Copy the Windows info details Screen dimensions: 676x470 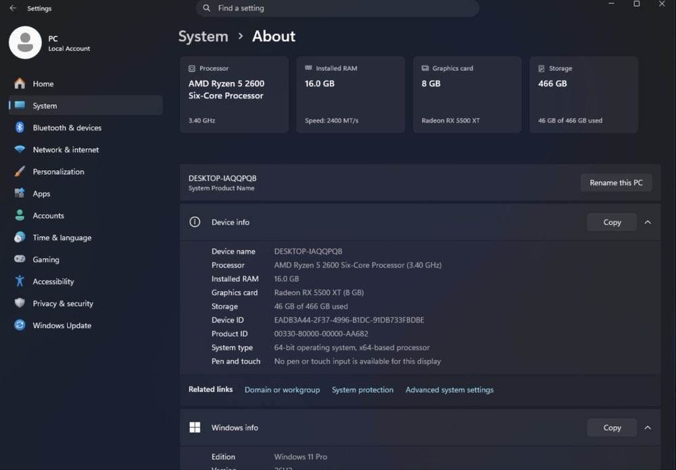coord(612,427)
